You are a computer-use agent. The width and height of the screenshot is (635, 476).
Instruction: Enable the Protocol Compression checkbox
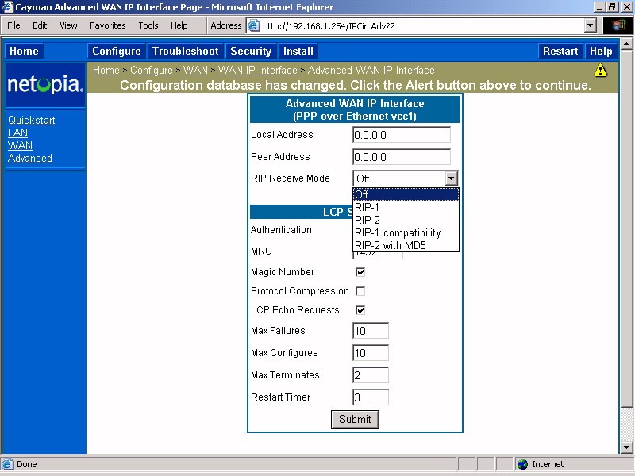360,291
